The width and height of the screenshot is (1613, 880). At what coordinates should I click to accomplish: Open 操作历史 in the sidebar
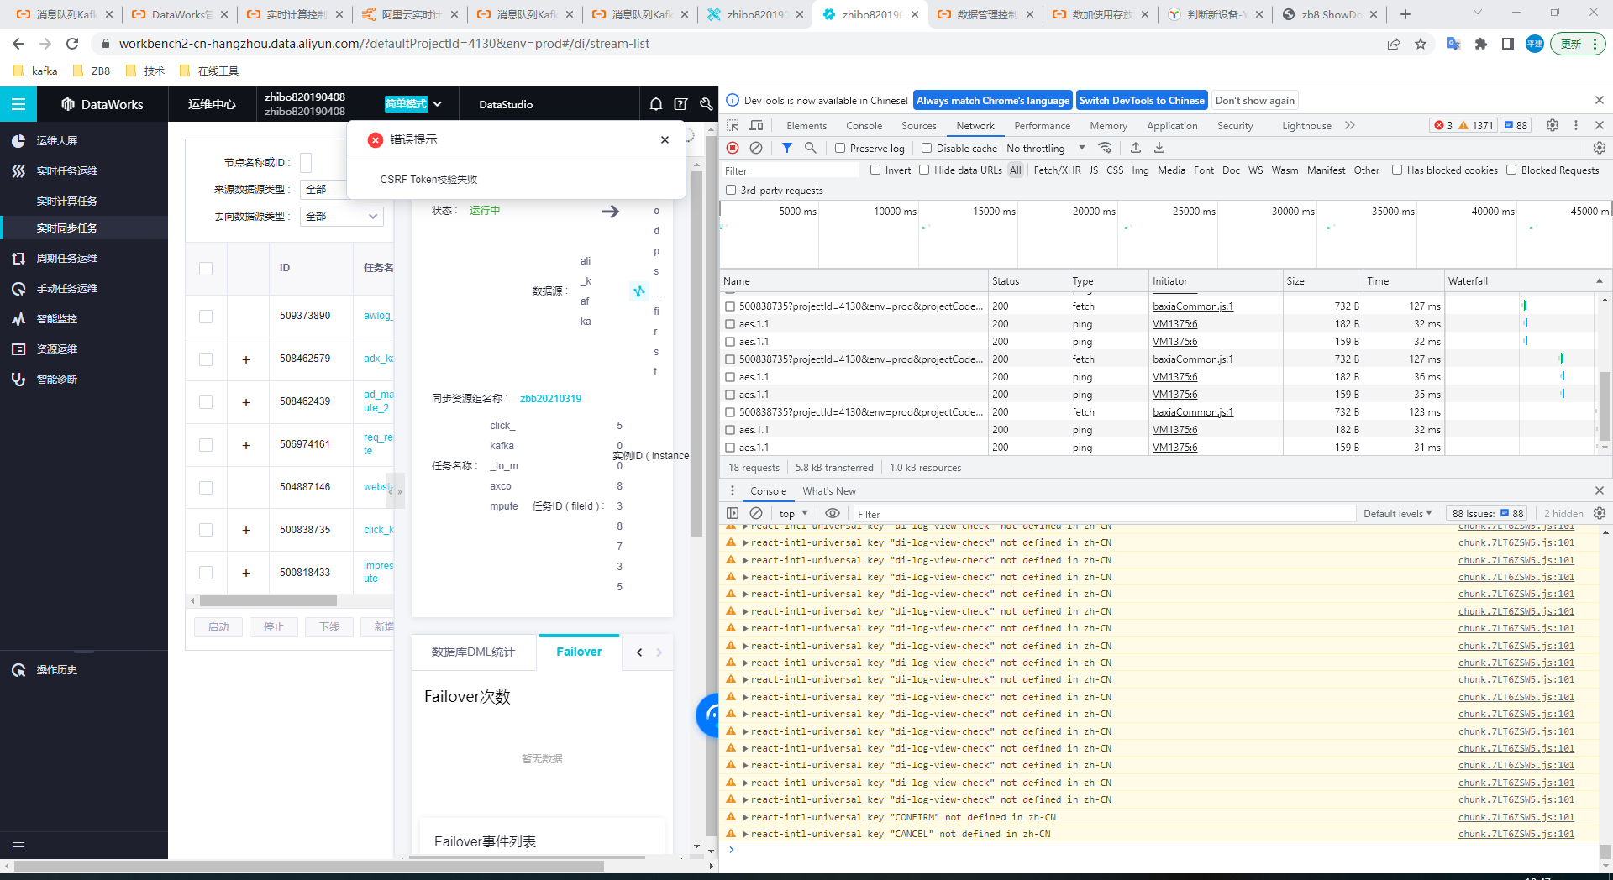56,669
